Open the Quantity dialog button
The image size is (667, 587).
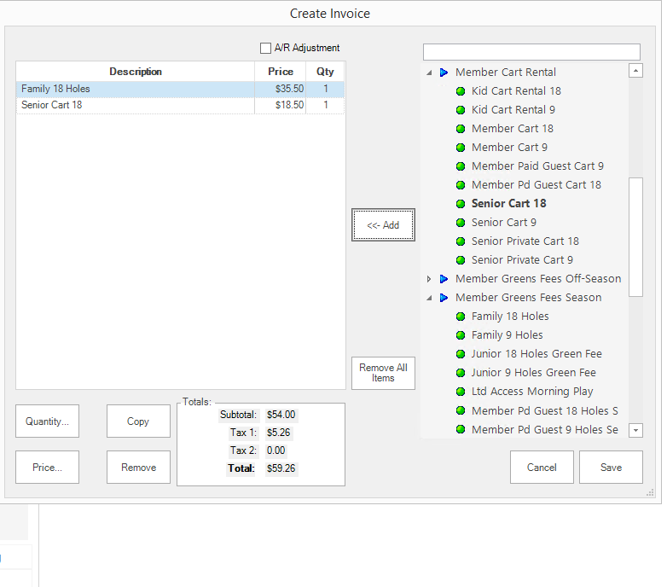point(47,421)
